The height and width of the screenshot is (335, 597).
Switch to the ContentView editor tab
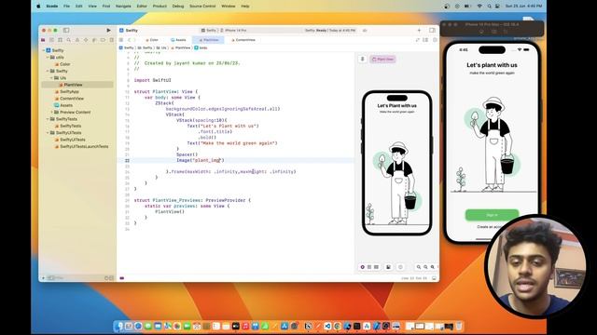pyautogui.click(x=243, y=40)
